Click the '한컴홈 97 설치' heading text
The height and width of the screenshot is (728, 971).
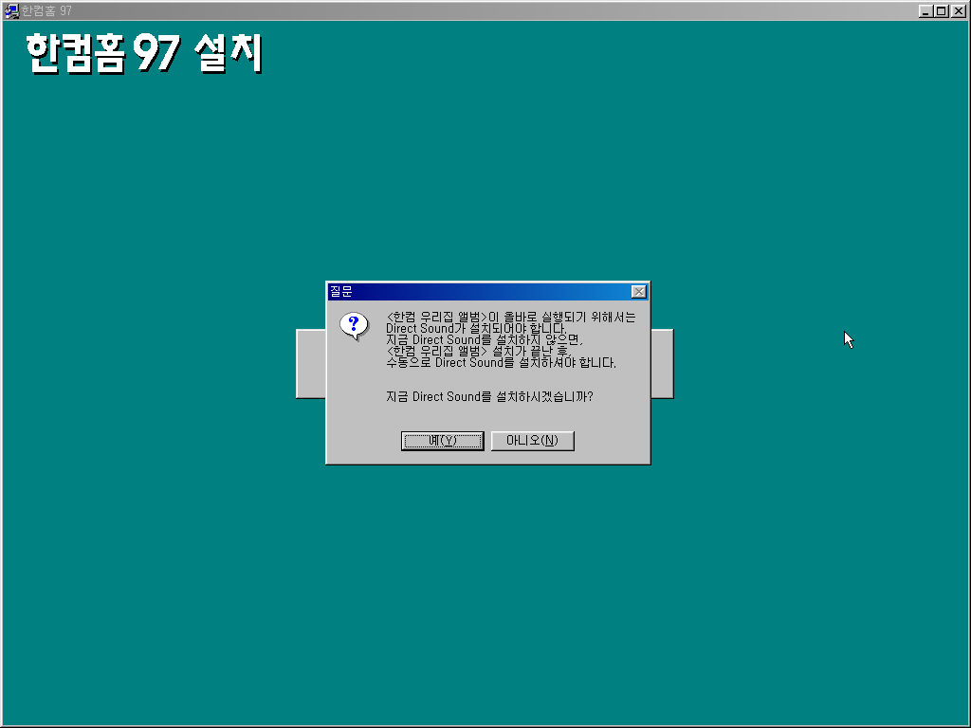click(x=145, y=54)
